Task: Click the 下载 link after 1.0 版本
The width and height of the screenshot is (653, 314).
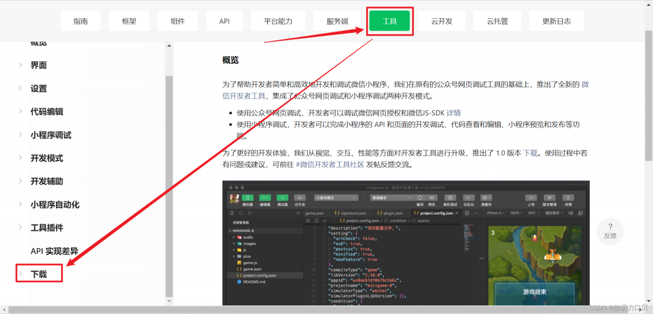Action: pyautogui.click(x=531, y=152)
